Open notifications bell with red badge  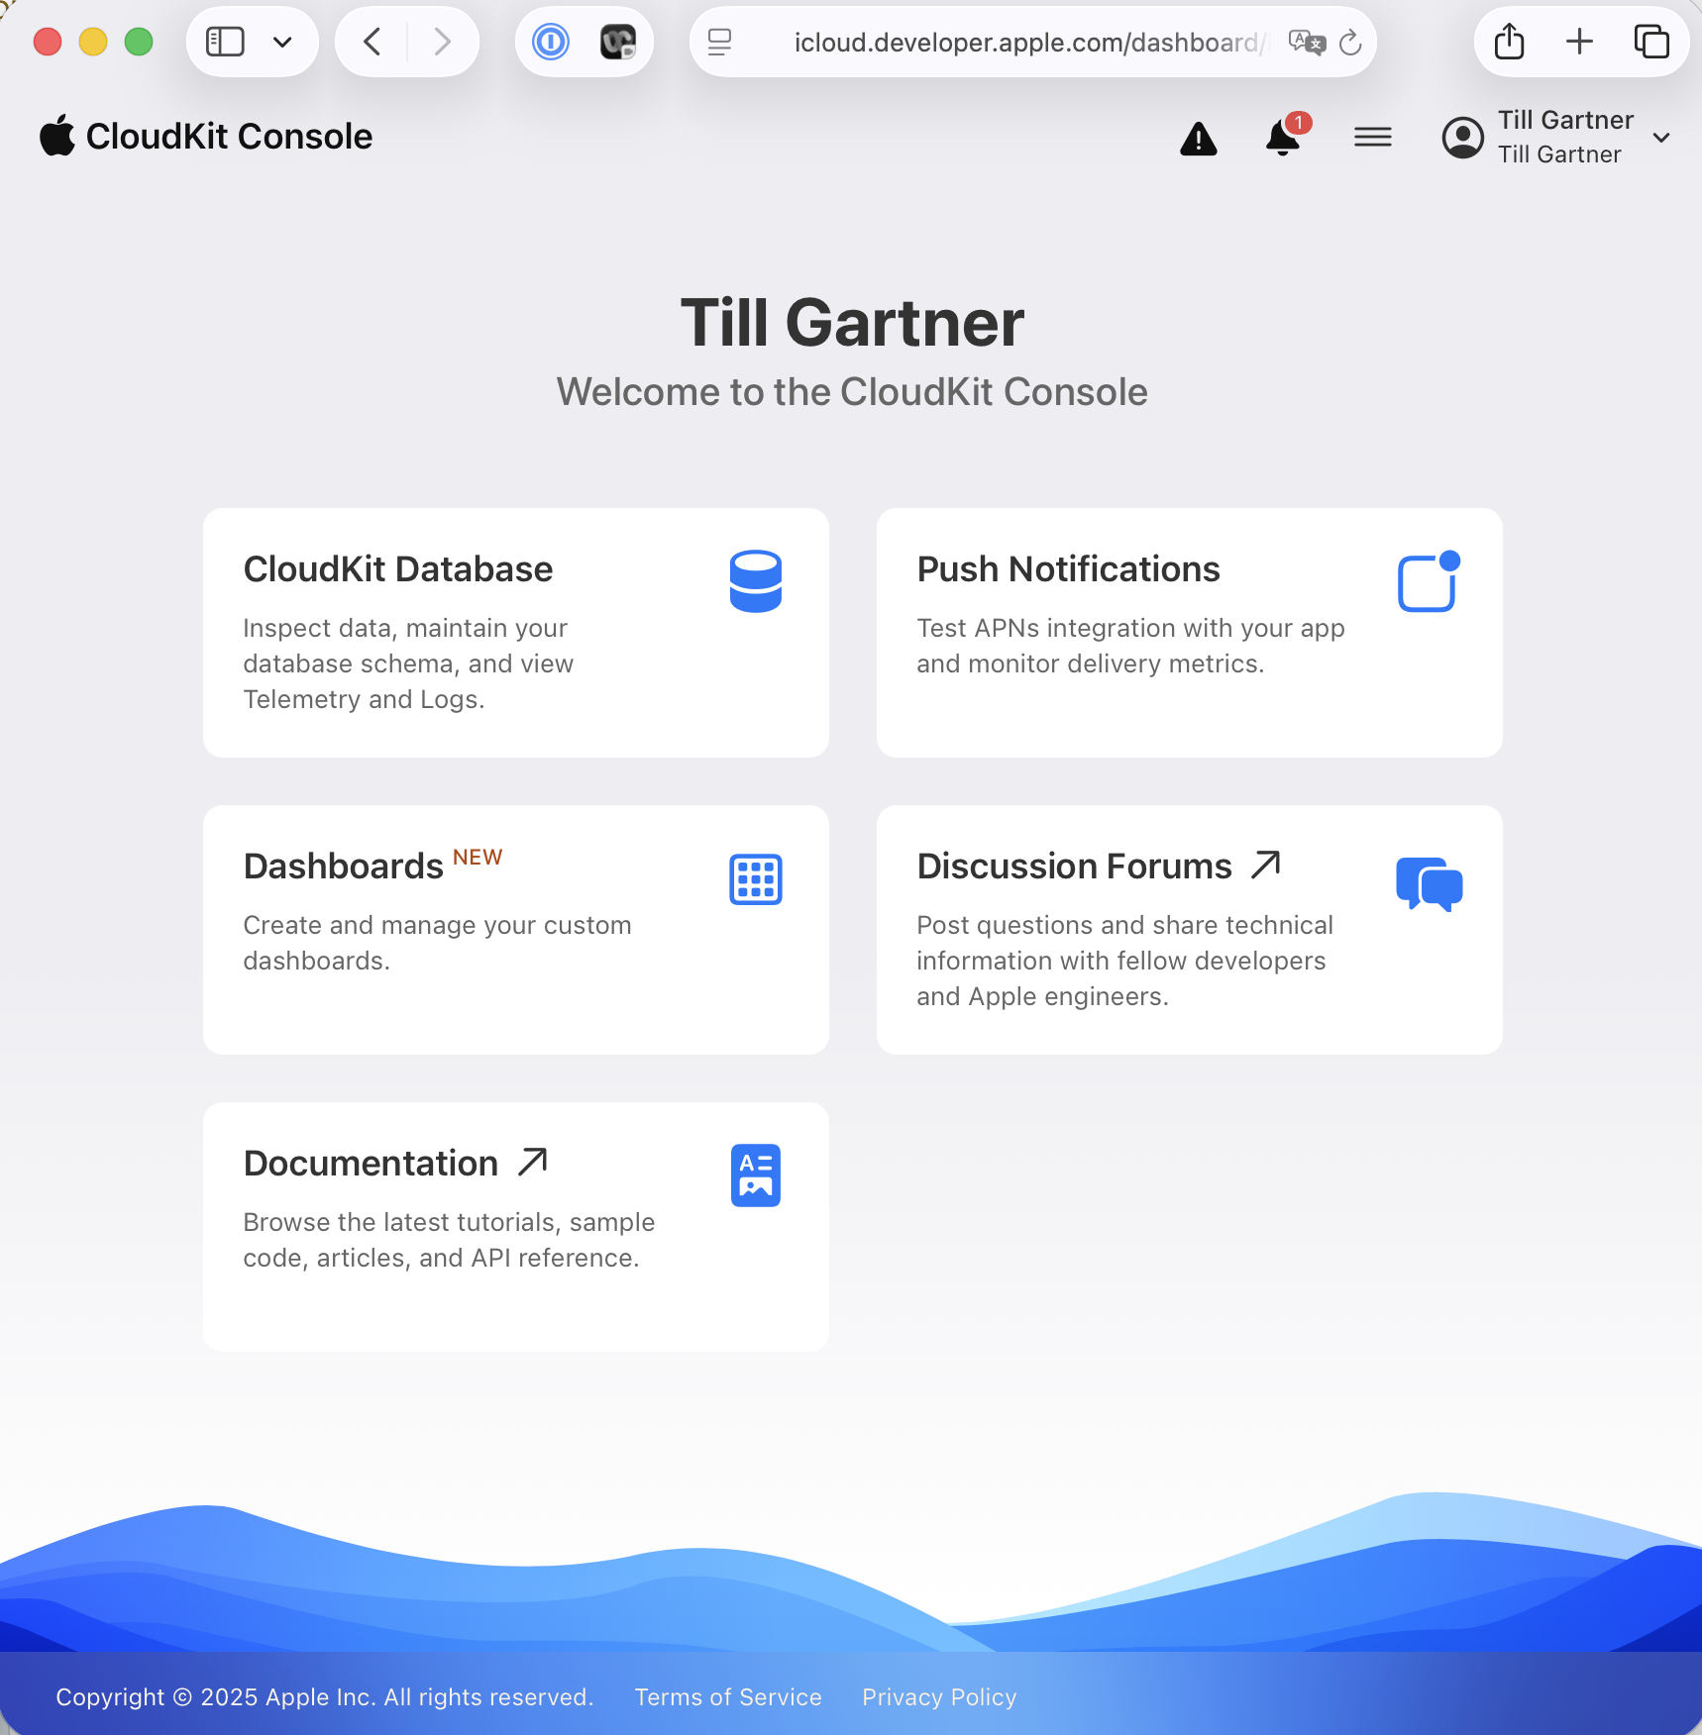[x=1284, y=137]
